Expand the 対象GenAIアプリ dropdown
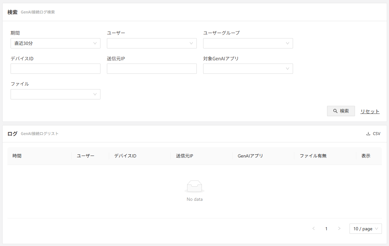 248,69
